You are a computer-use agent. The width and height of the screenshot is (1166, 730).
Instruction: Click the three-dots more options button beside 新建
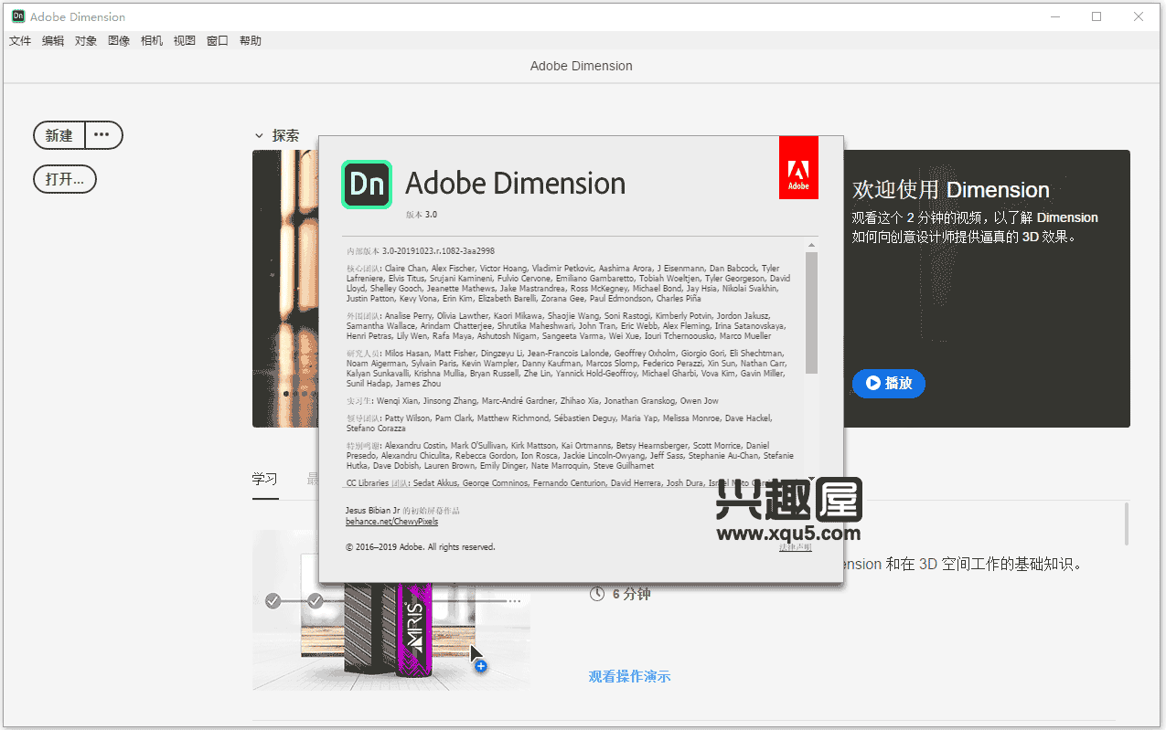(103, 135)
